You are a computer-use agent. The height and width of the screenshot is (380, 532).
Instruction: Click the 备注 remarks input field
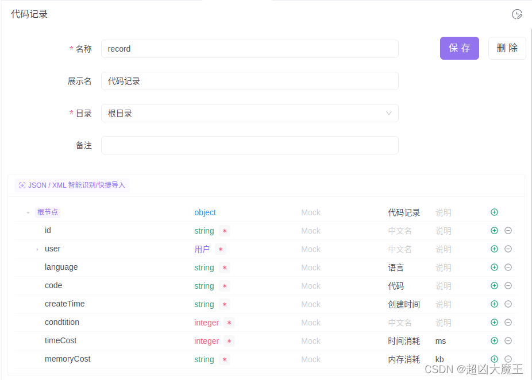point(249,145)
